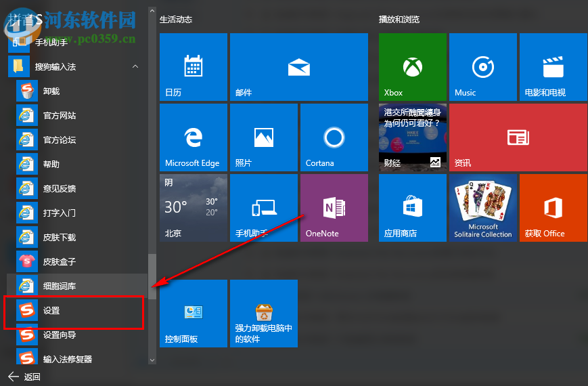Open the 获取 Office tile

(553, 208)
